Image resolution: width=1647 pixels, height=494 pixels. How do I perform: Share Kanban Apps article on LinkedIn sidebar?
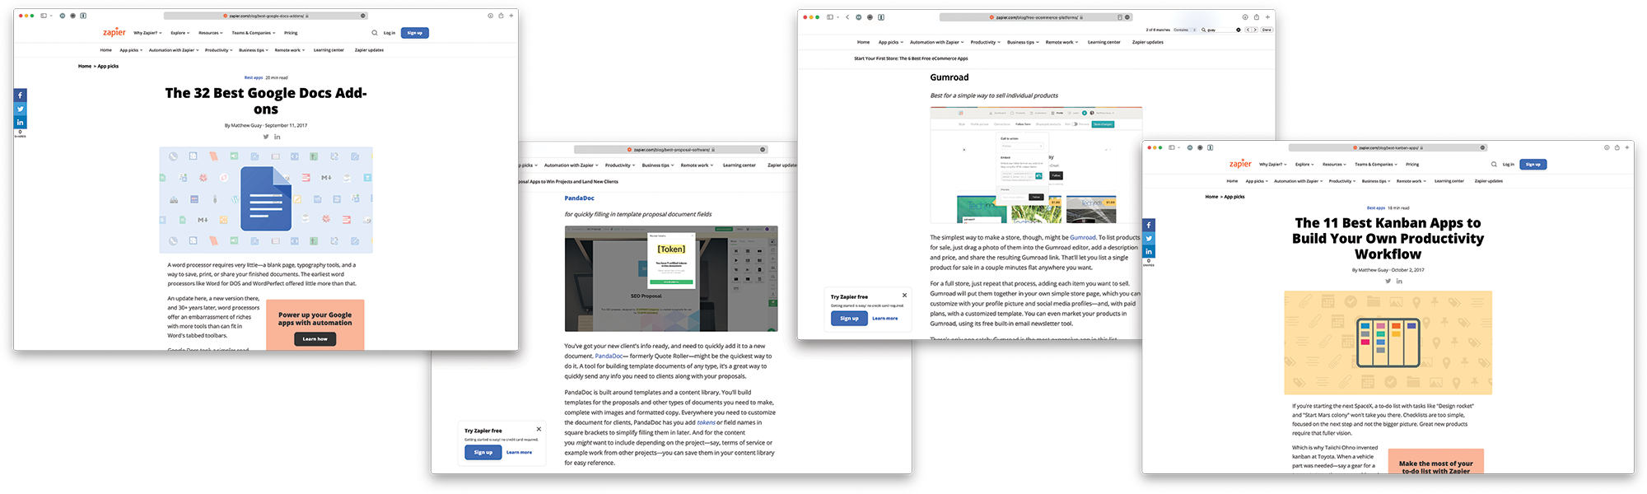[1149, 251]
